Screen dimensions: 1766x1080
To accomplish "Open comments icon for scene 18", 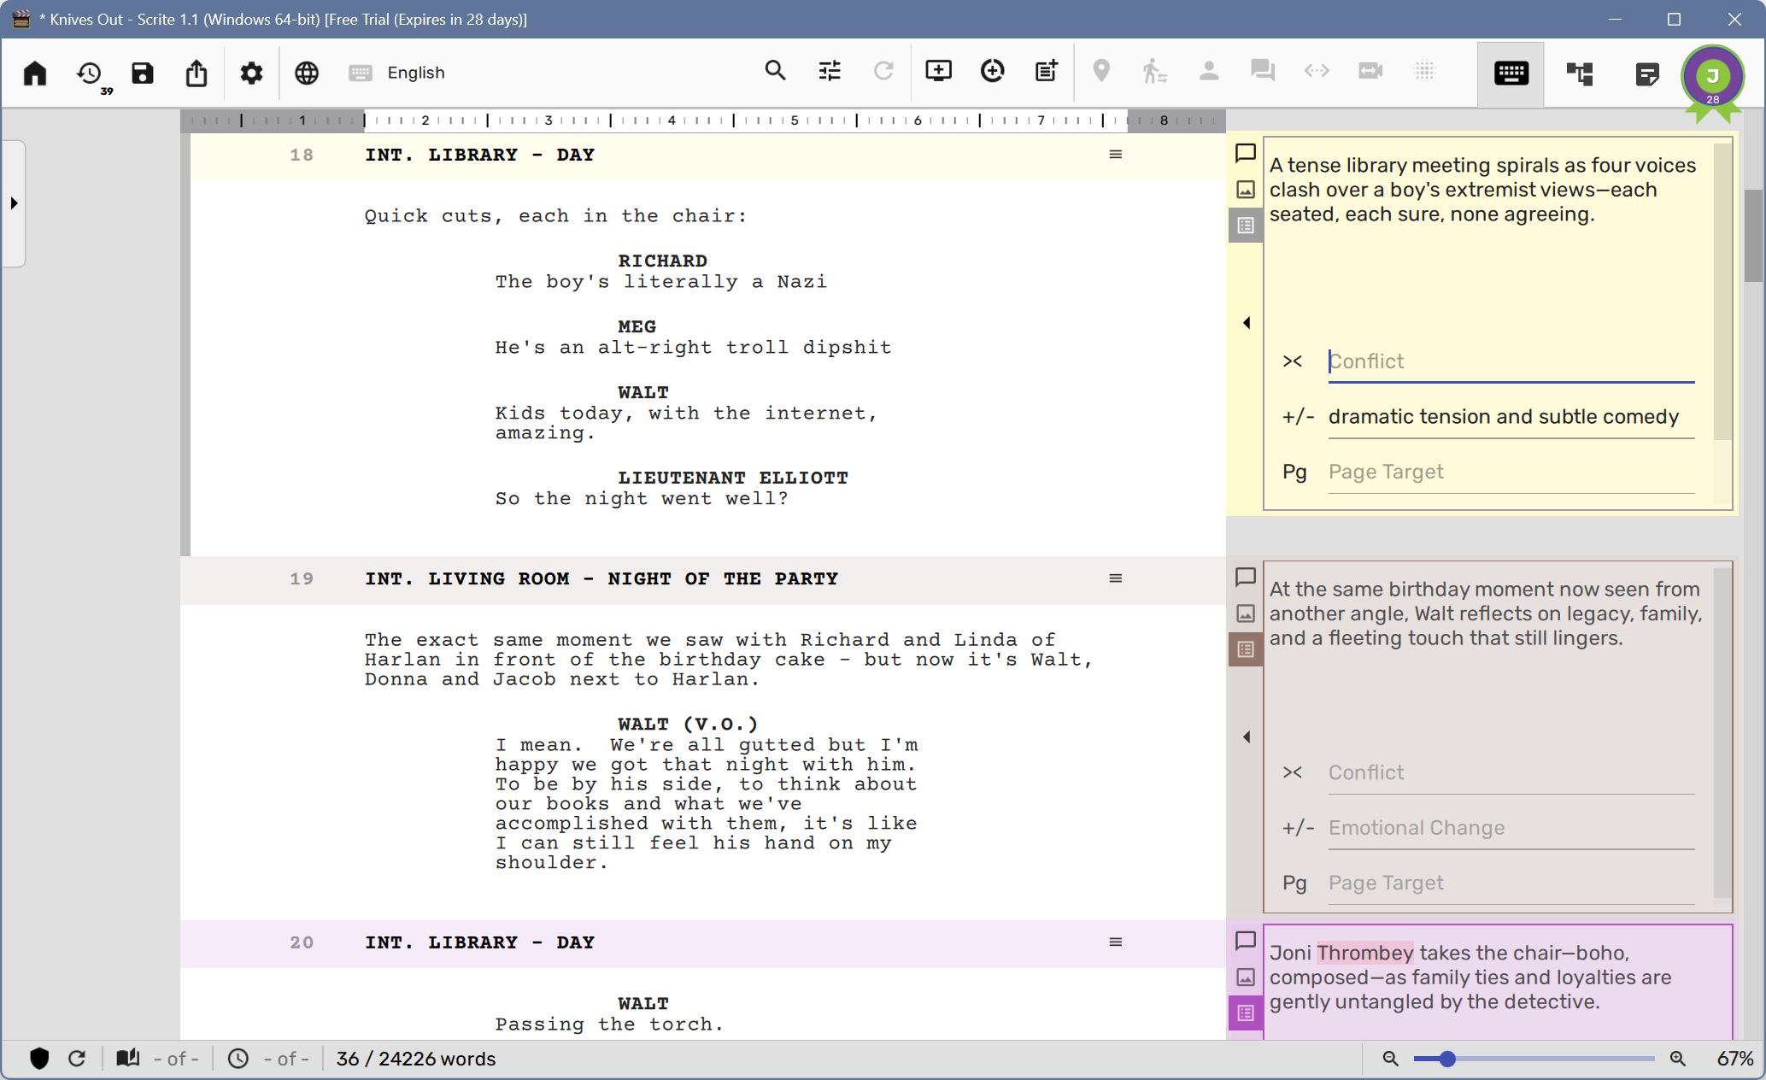I will 1246,153.
